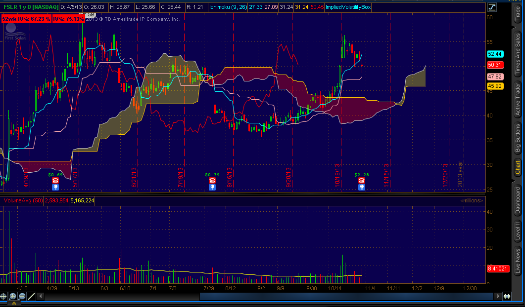Image resolution: width=525 pixels, height=307 pixels.
Task: Click the blue lightbulb event icon near 4/29
Action: pos(55,188)
